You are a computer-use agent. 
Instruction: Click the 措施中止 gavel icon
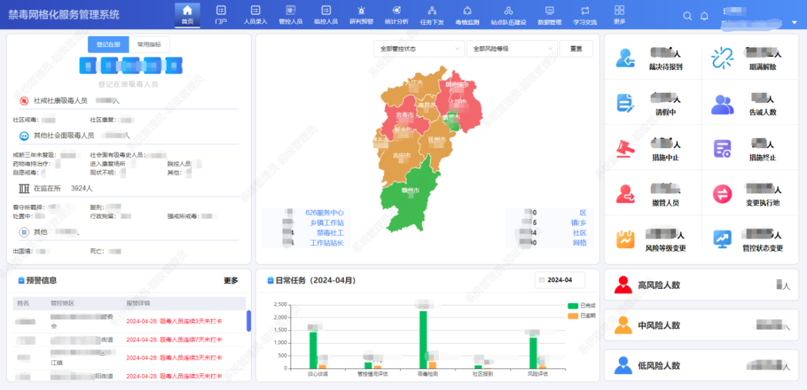coord(626,148)
